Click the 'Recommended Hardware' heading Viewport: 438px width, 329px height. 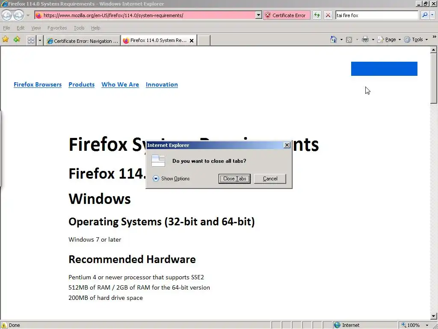click(132, 259)
